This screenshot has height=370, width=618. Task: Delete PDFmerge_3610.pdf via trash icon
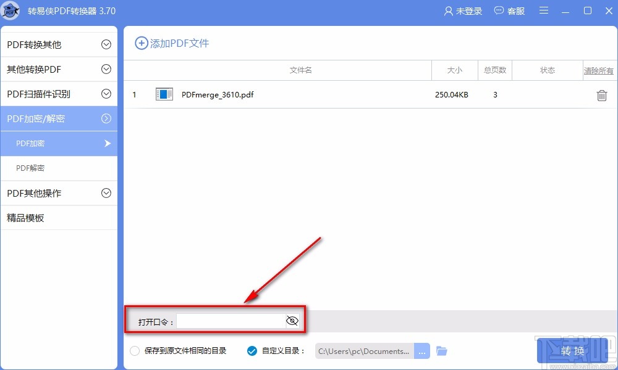pyautogui.click(x=601, y=95)
